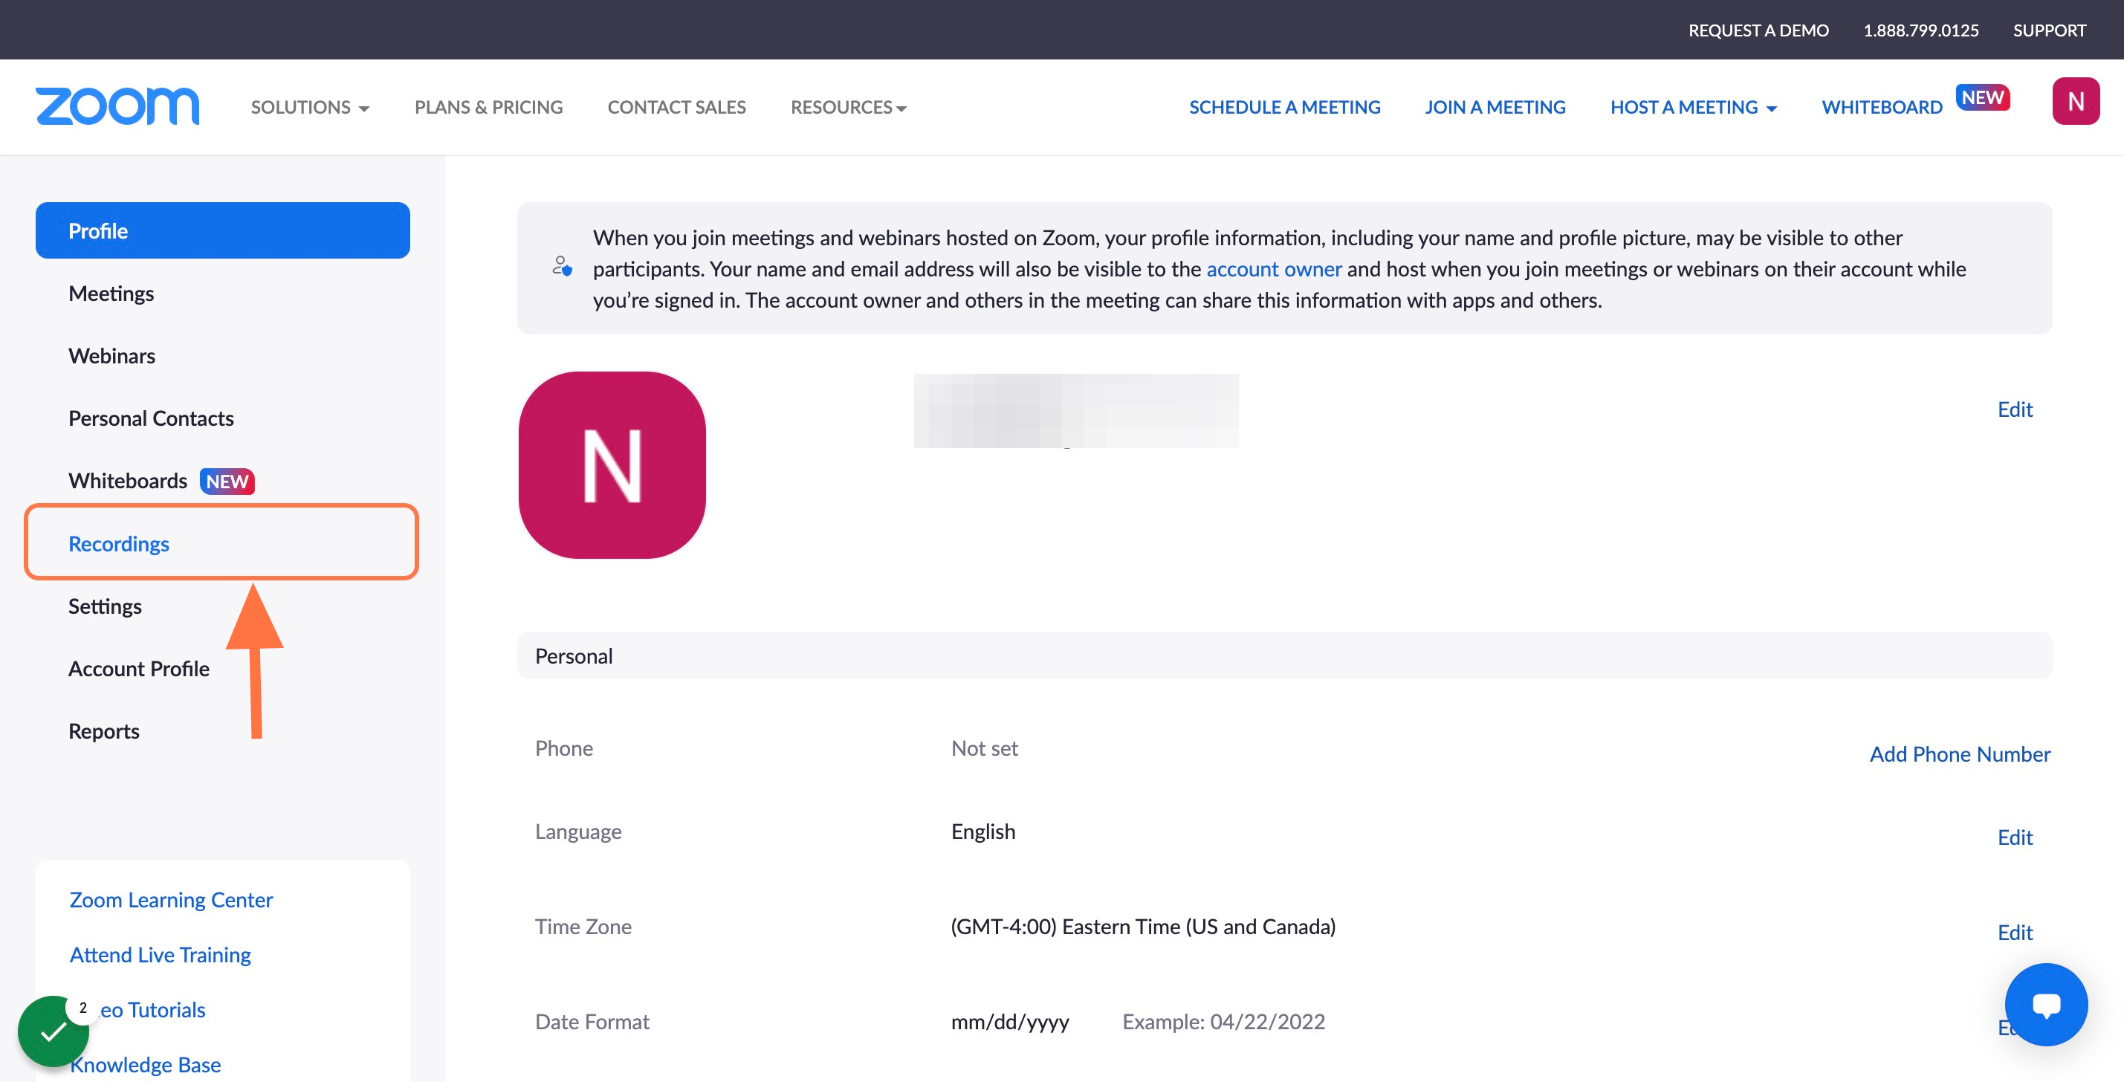Open the blue chat bubble button
Viewport: 2124px width, 1082px height.
click(x=2046, y=1004)
